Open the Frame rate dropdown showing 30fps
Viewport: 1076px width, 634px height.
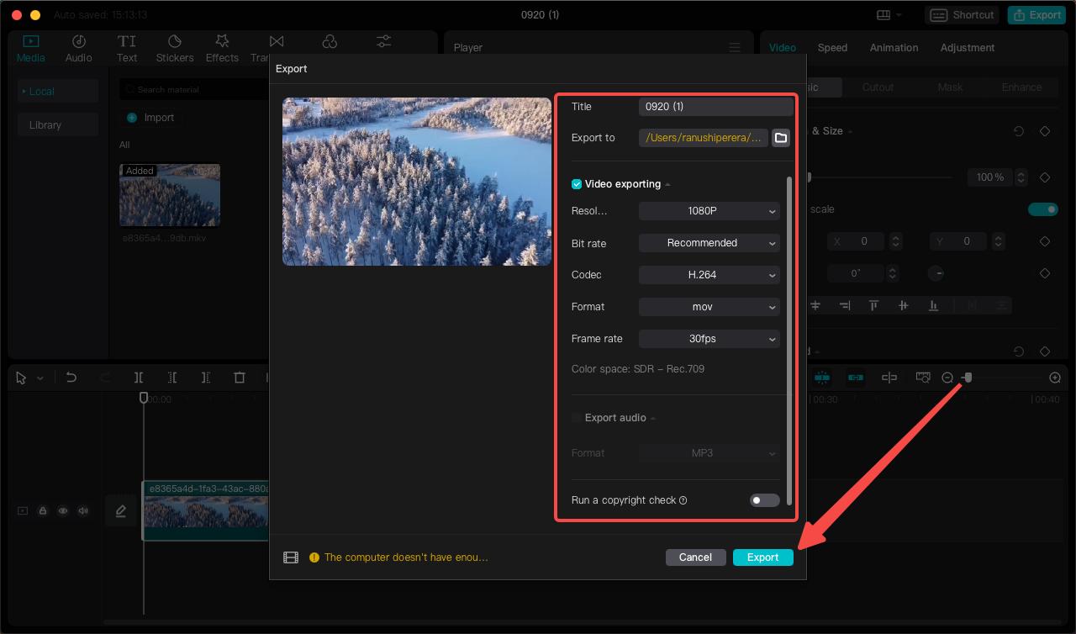709,338
